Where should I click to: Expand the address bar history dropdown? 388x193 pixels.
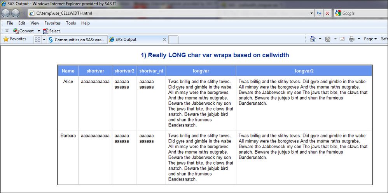pyautogui.click(x=311, y=13)
